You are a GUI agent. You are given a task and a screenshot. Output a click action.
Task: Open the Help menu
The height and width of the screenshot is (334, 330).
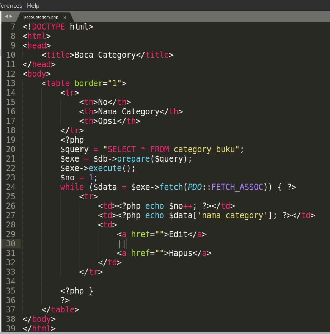point(33,5)
